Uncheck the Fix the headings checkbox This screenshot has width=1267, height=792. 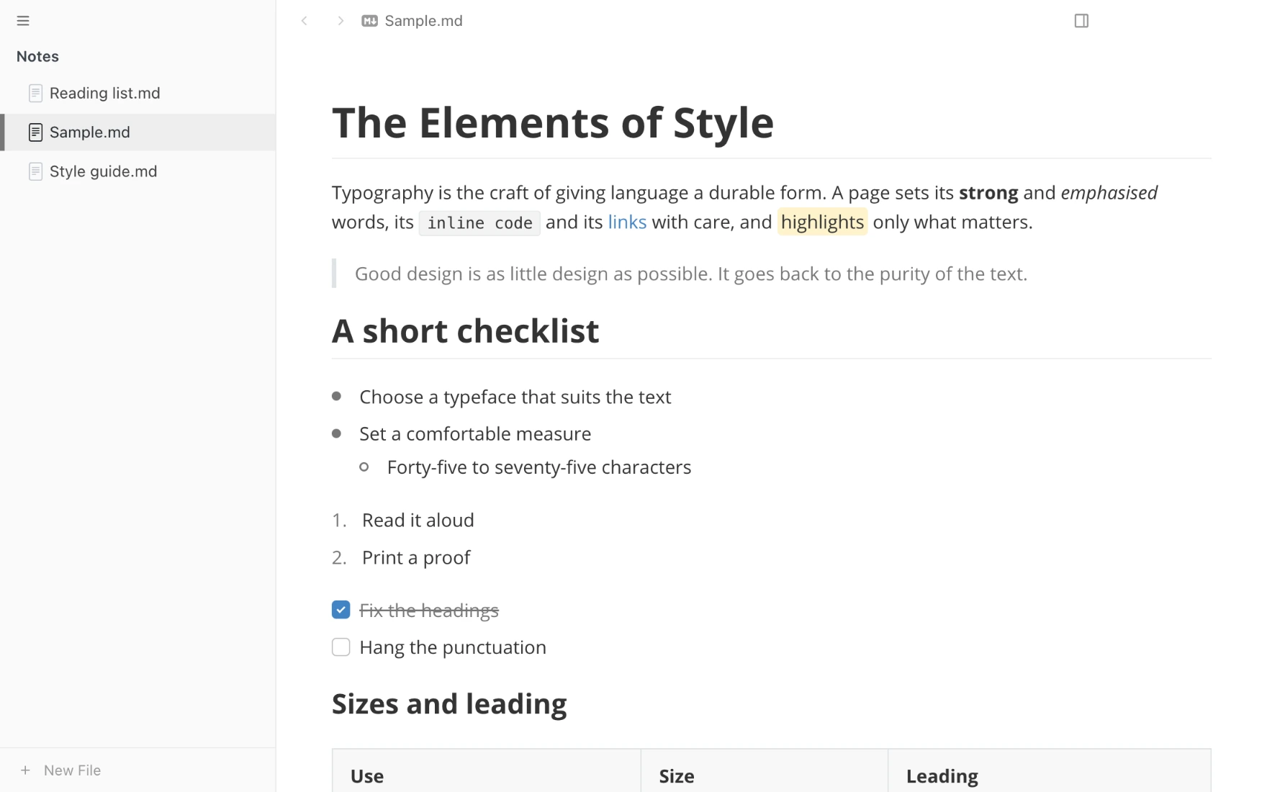point(341,610)
